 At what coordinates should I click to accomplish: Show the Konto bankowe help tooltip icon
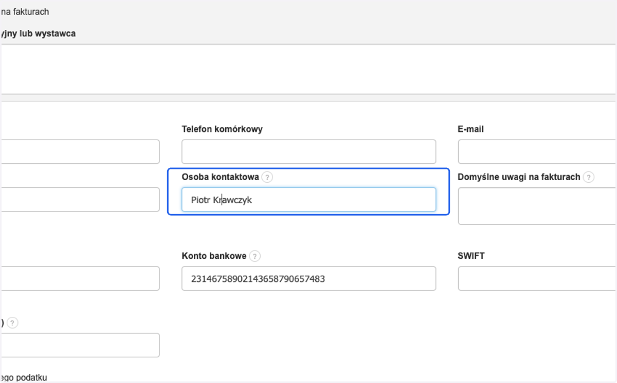255,256
